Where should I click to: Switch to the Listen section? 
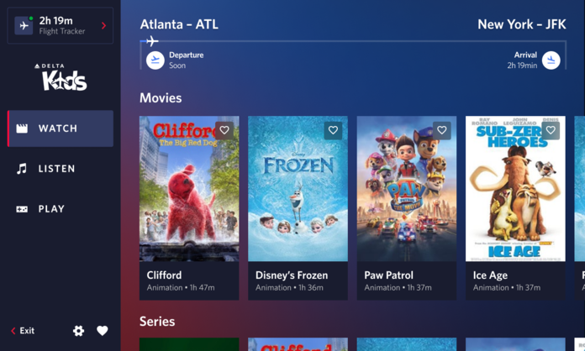tap(61, 169)
